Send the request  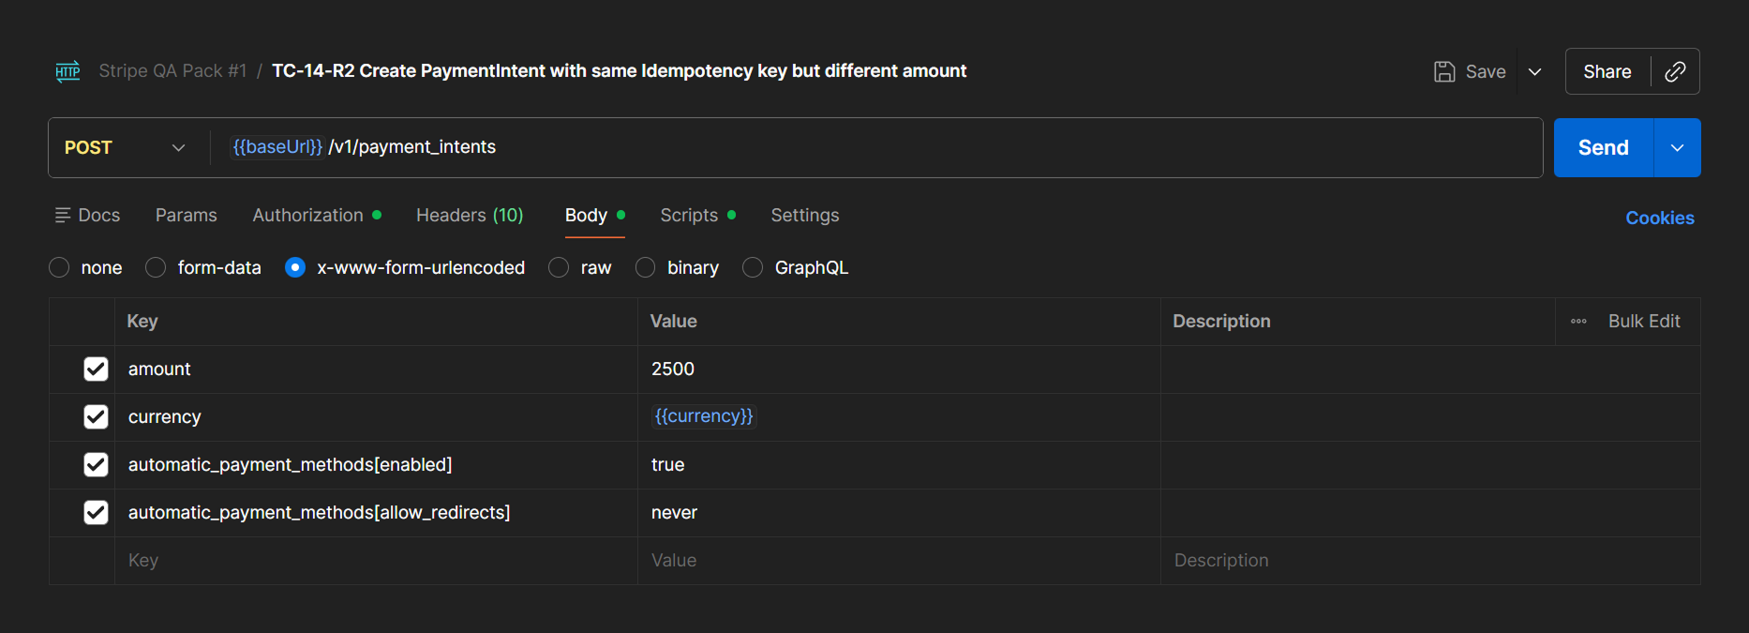(x=1604, y=147)
